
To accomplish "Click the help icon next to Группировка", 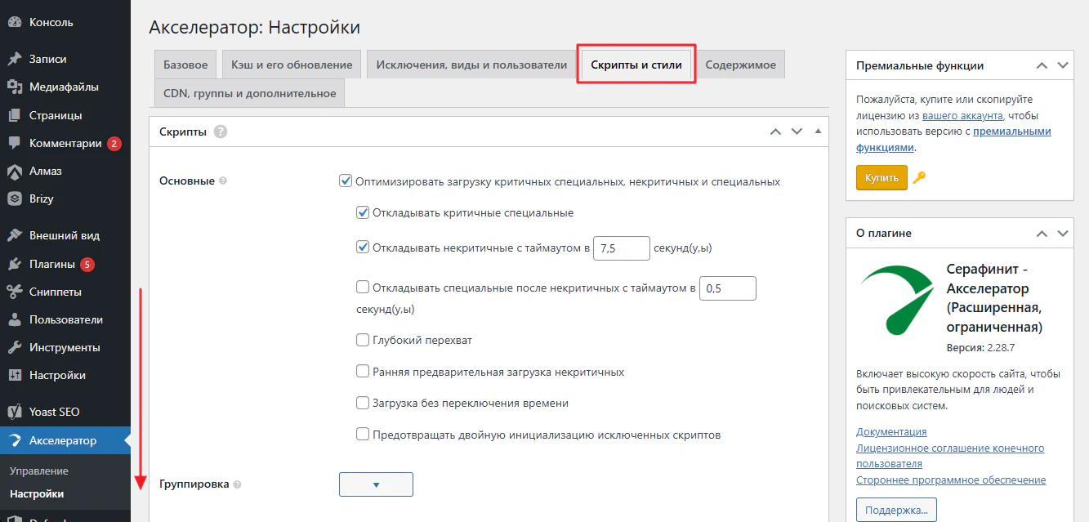I will click(x=237, y=484).
